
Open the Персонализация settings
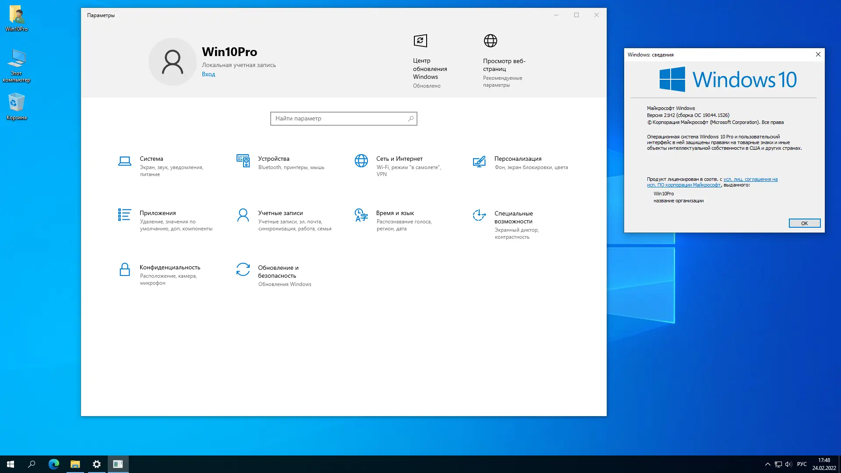point(518,159)
